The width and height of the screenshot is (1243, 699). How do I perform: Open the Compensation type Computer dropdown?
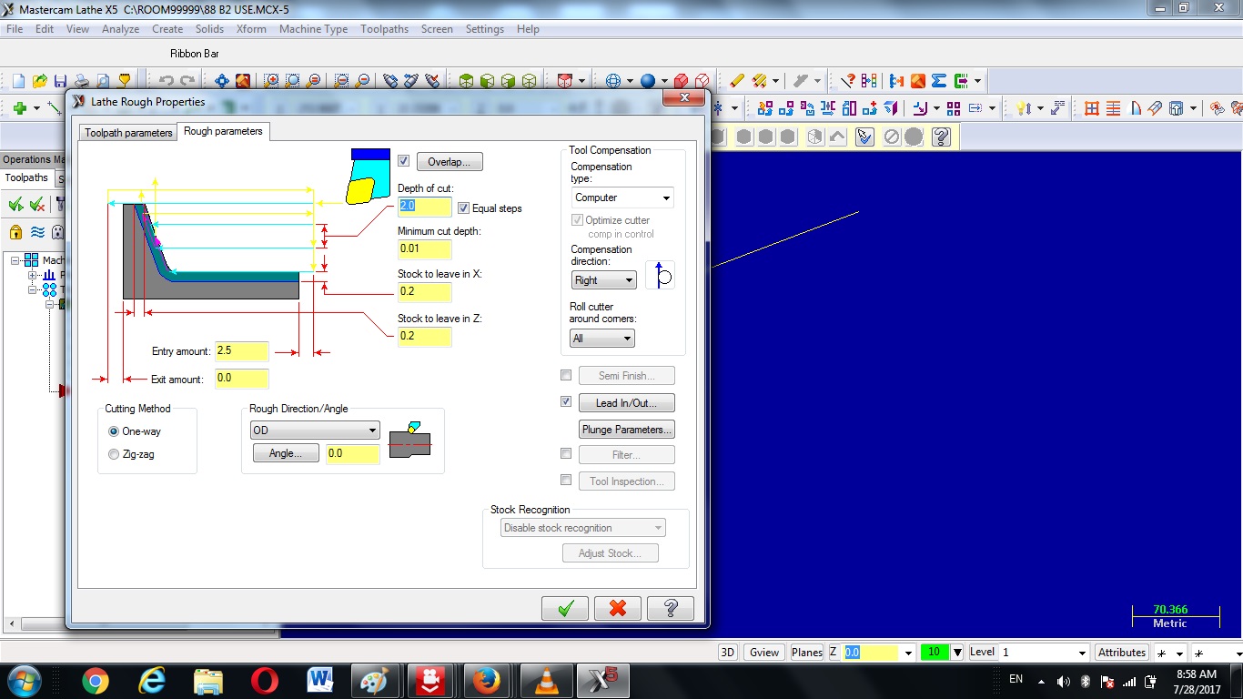(x=622, y=198)
